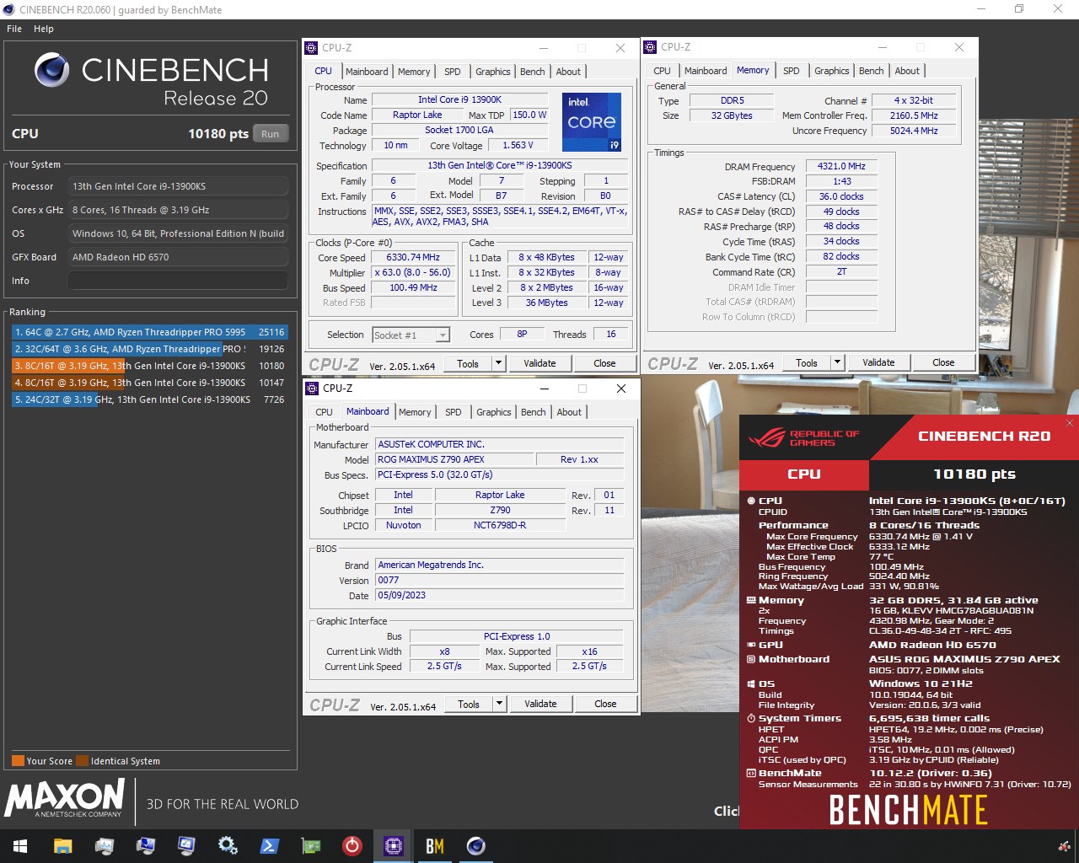Click the Intel Core i9 13900K name field
The height and width of the screenshot is (863, 1079).
[x=459, y=99]
